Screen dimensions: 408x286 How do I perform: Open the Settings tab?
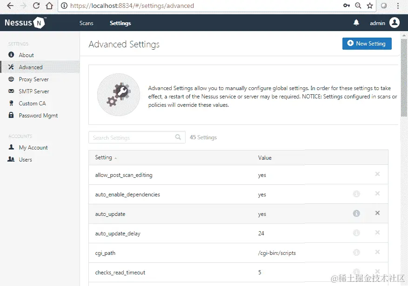[x=120, y=23]
